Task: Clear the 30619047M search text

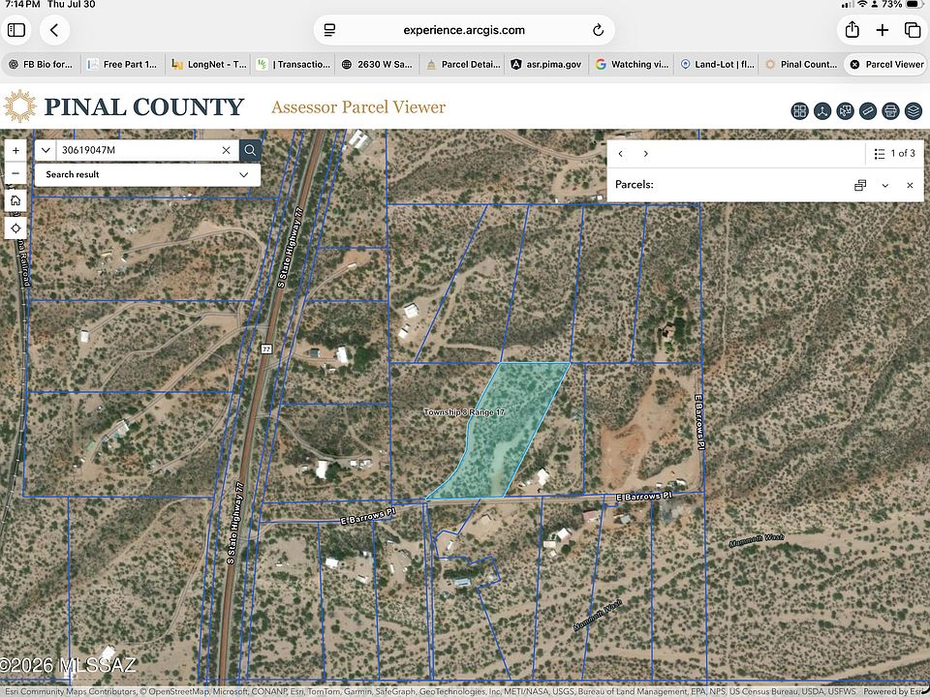Action: [226, 151]
